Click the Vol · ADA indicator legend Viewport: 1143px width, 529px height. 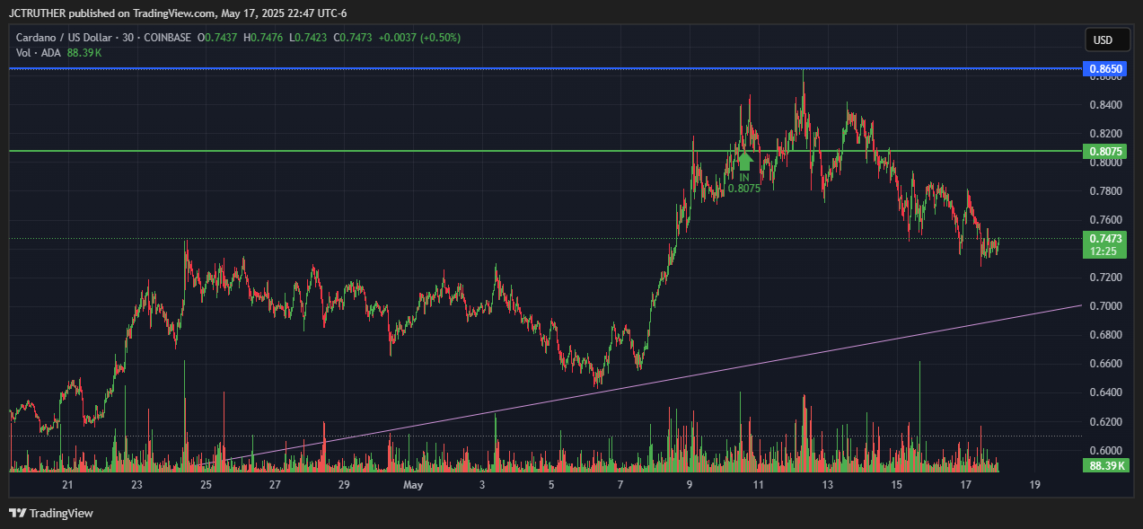coord(40,53)
